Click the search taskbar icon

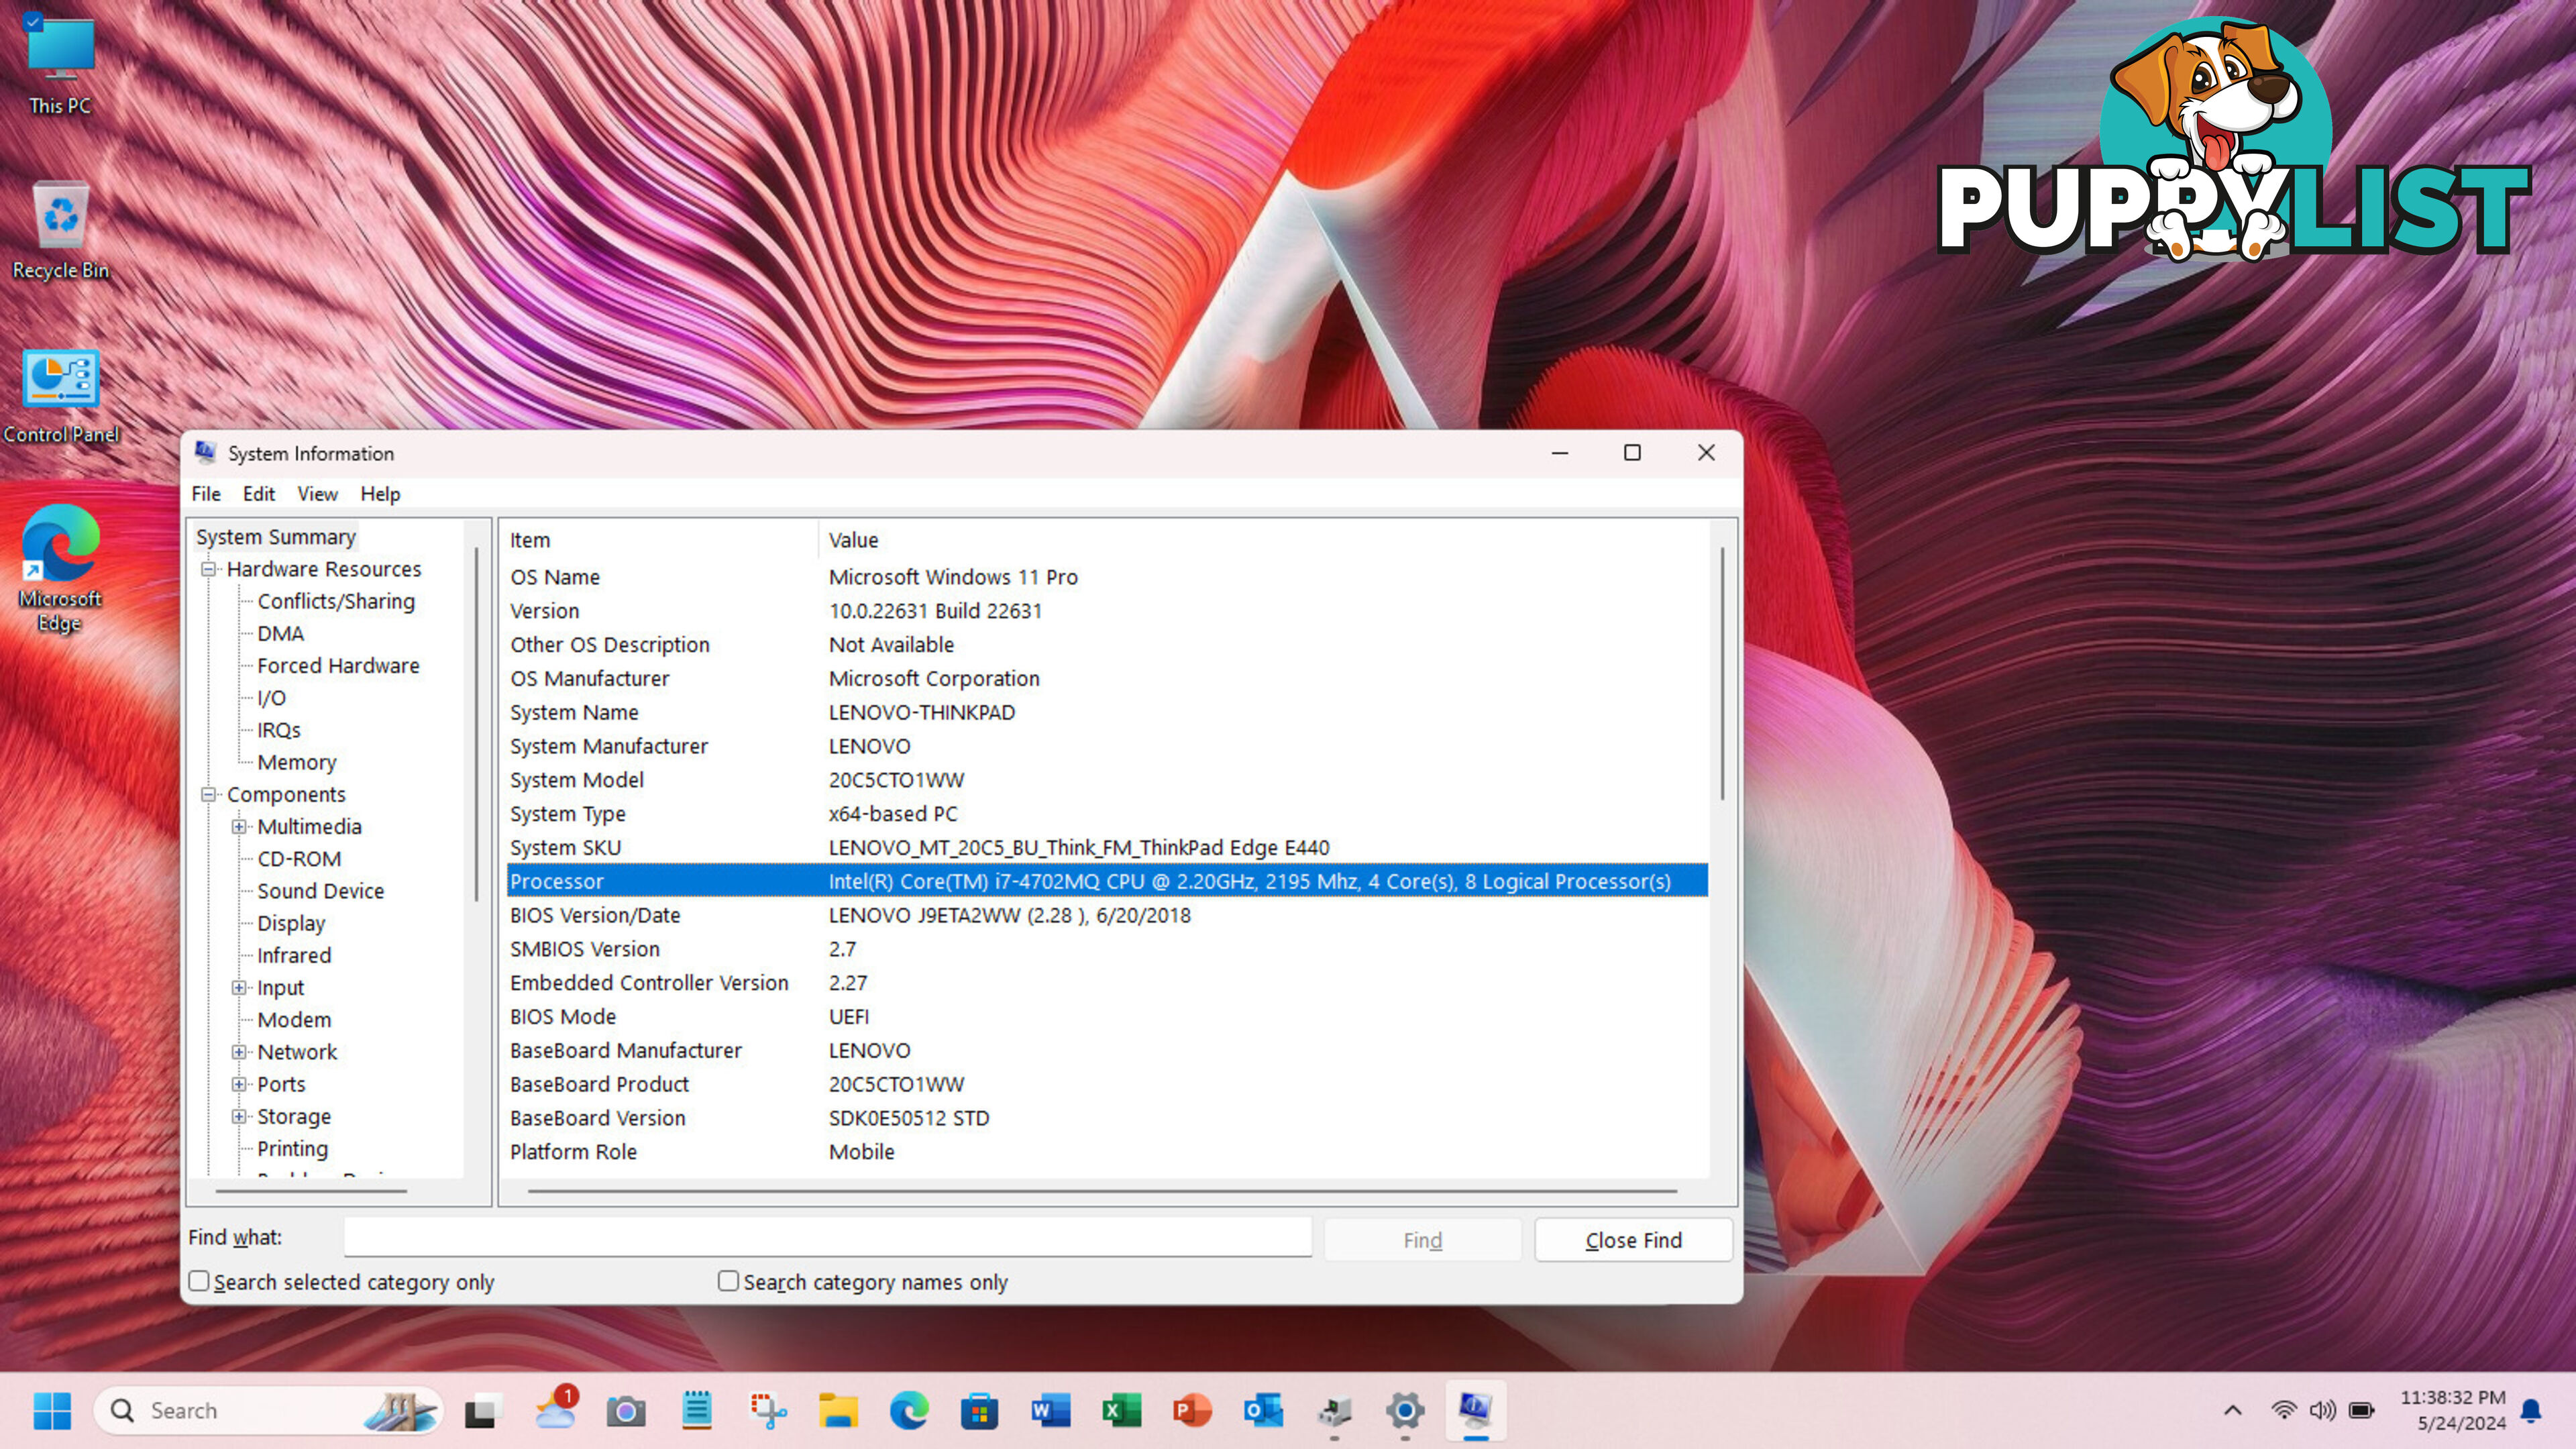tap(122, 1410)
